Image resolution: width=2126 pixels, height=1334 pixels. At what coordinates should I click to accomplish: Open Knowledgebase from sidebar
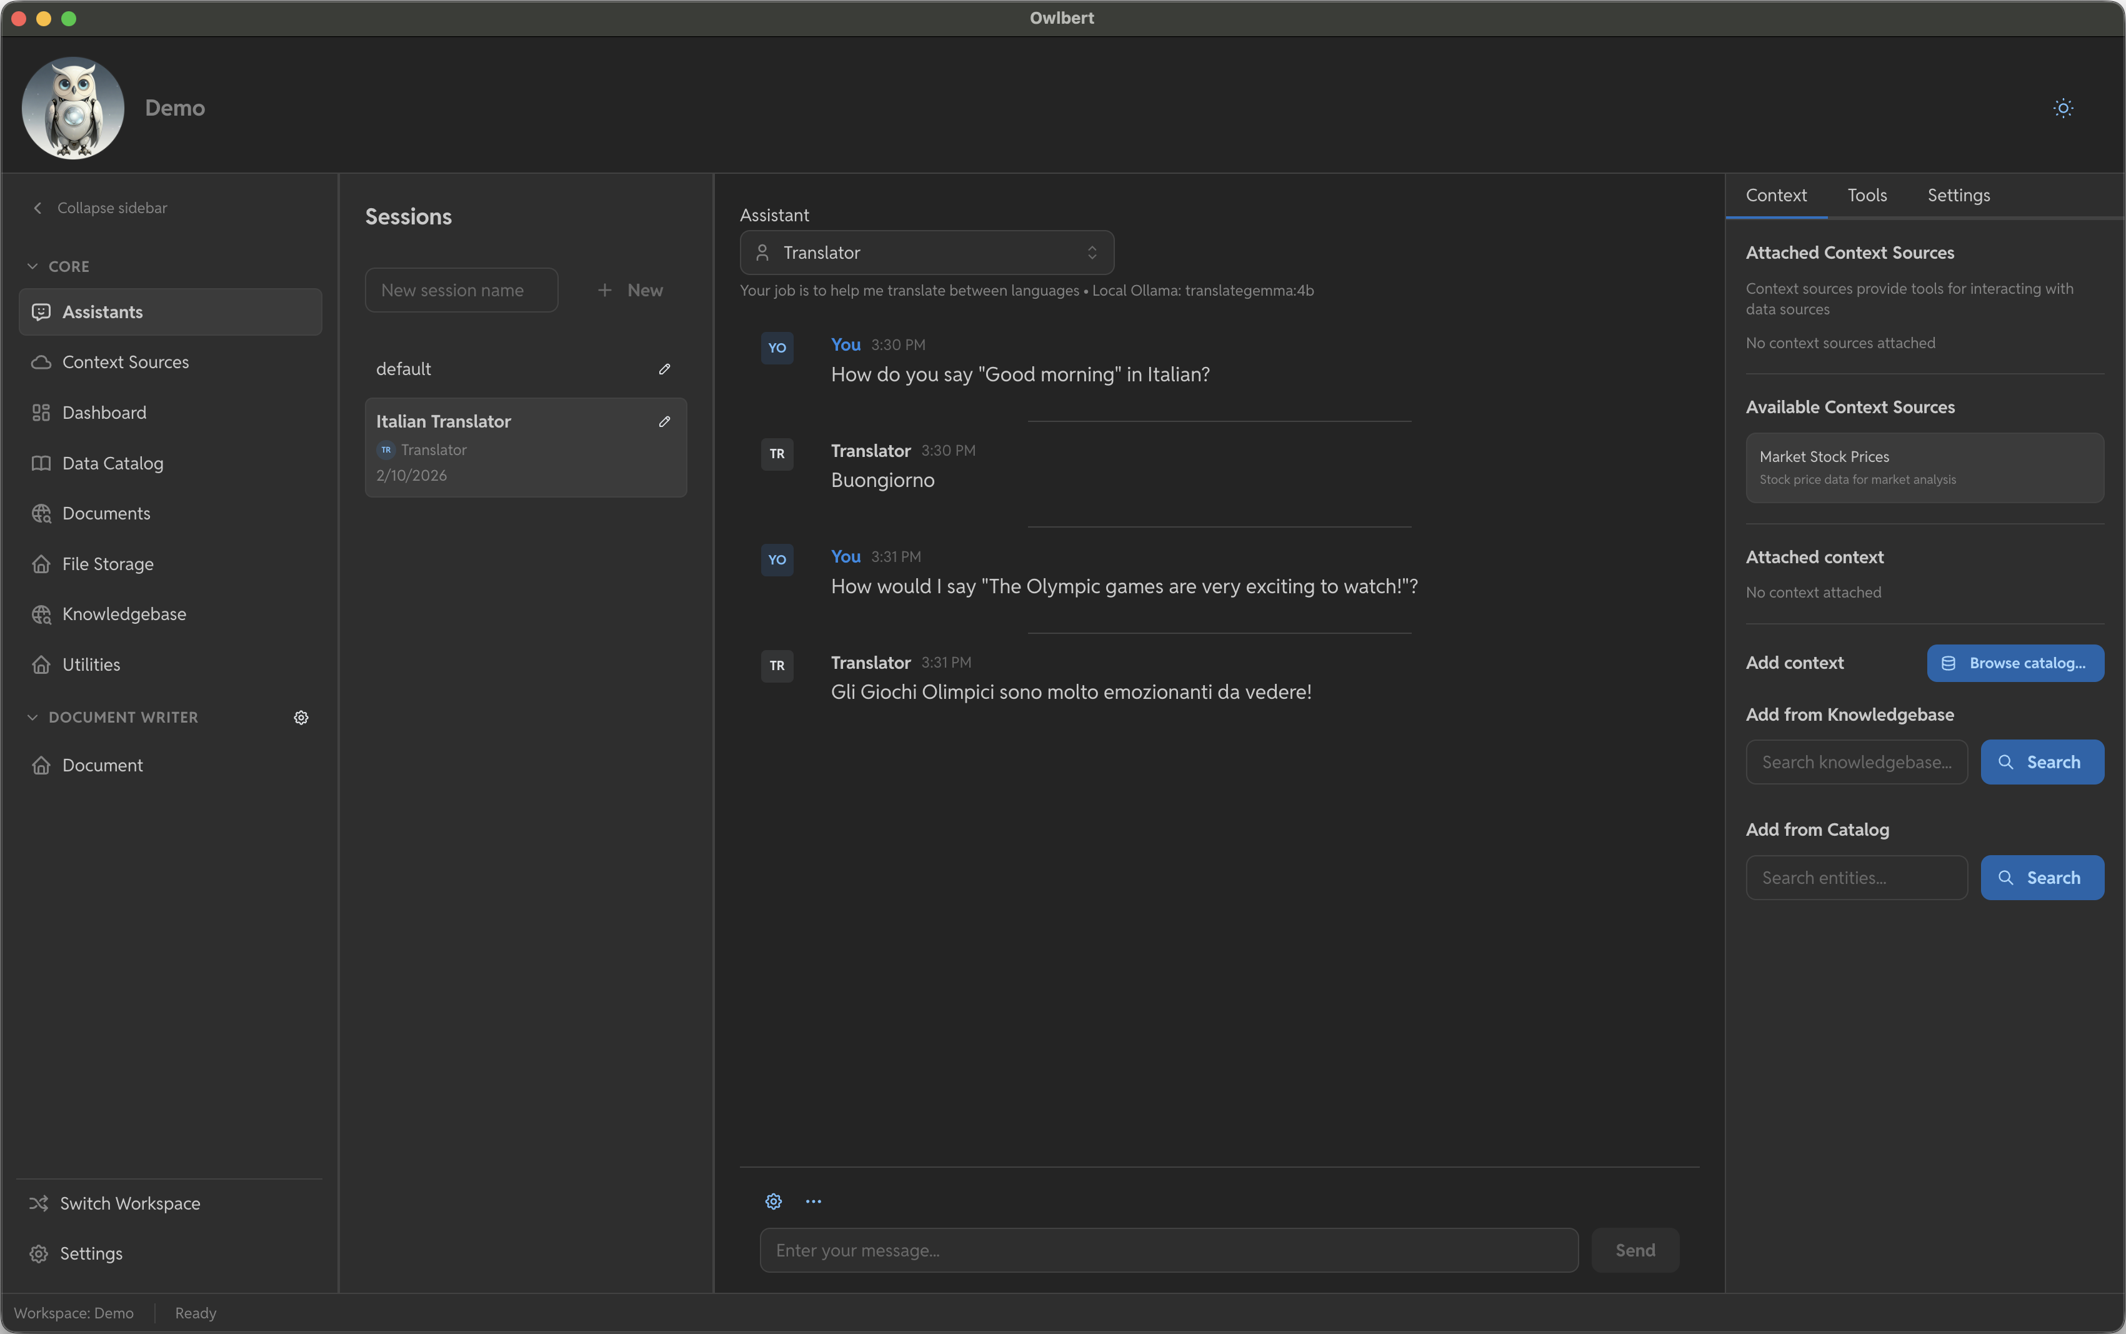coord(124,614)
